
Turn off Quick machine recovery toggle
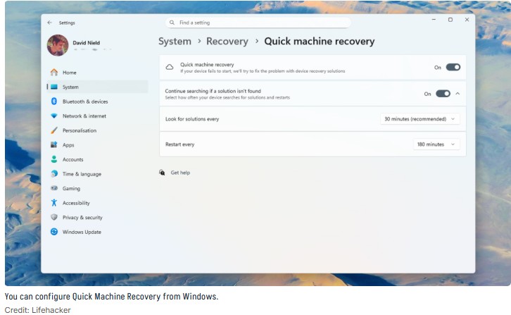(453, 67)
